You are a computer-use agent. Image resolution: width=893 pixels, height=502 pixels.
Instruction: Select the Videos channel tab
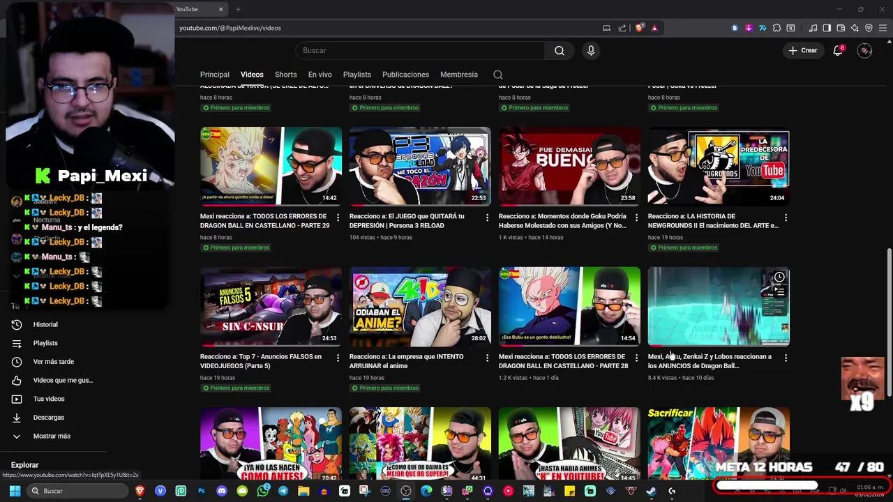[252, 75]
